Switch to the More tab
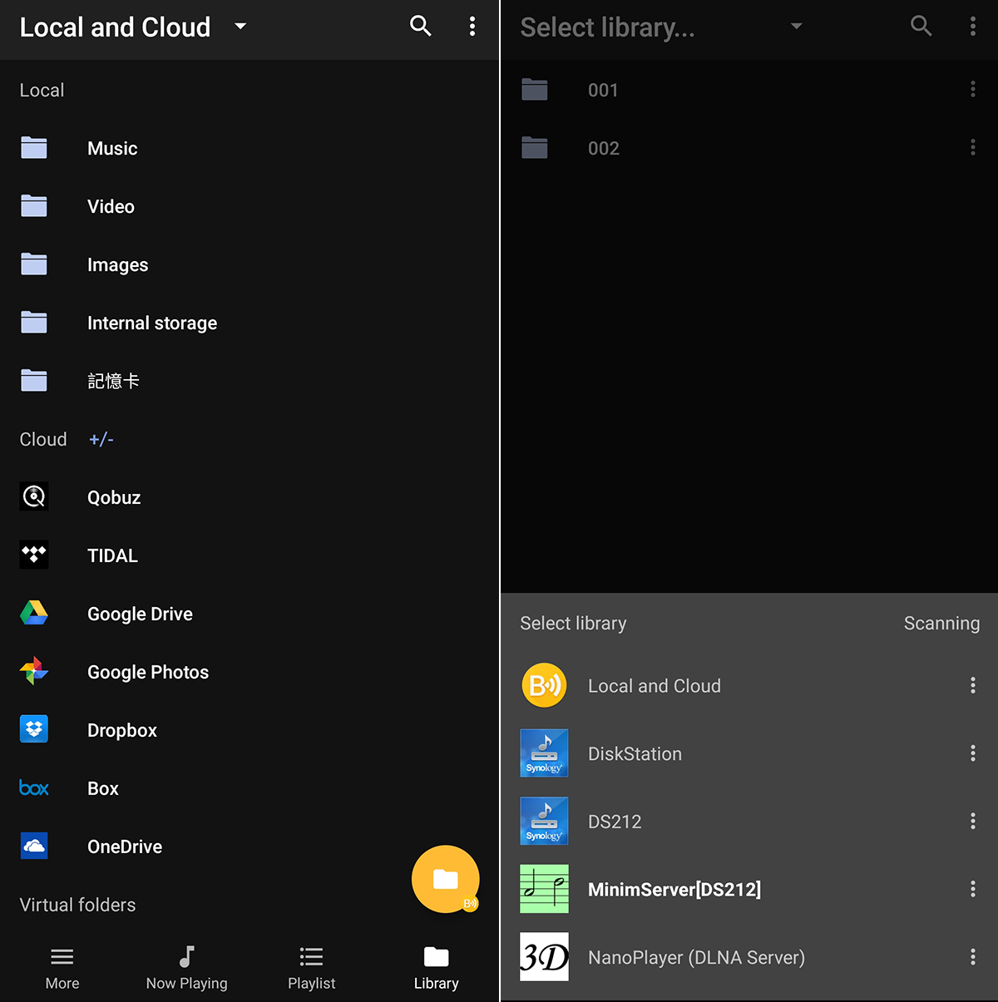The image size is (998, 1002). [62, 969]
